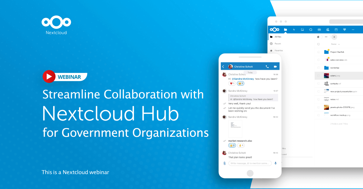Click the pexels-photo-235976.jpeg file name
Screen dimensions: 363x189
point(342,107)
